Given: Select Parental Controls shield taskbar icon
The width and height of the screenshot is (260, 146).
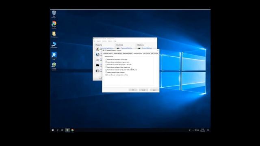Looking at the screenshot, I should pyautogui.click(x=67, y=130).
